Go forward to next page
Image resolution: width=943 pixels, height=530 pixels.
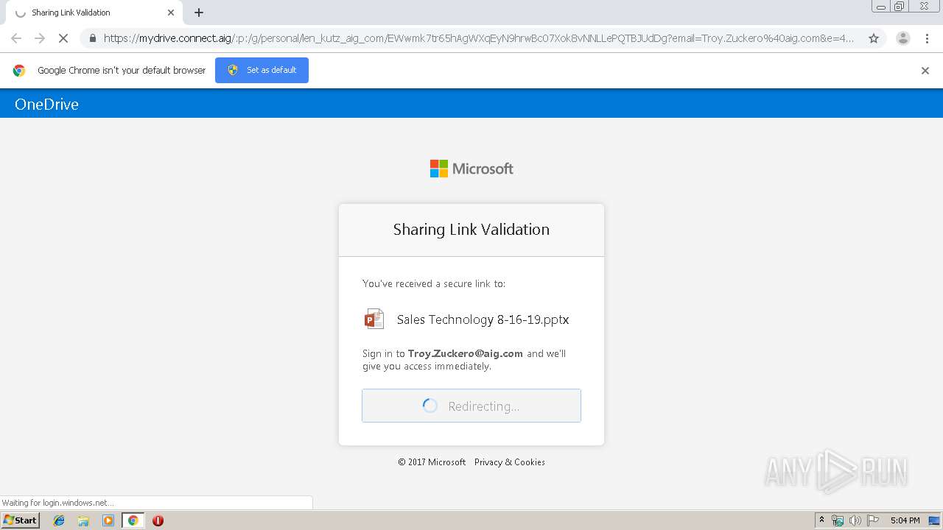click(40, 38)
